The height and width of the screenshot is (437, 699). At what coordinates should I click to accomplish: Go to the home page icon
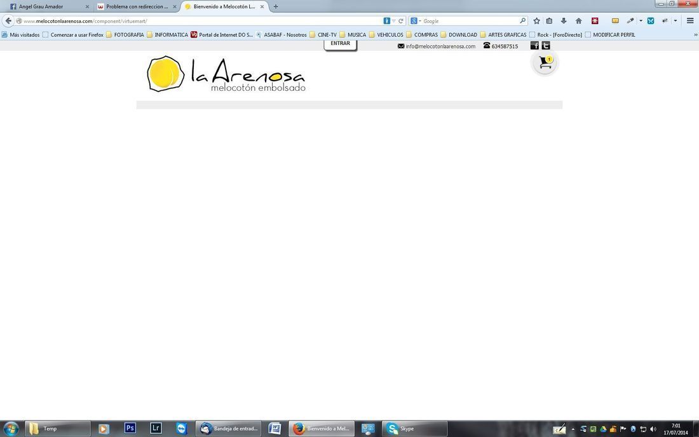point(579,21)
